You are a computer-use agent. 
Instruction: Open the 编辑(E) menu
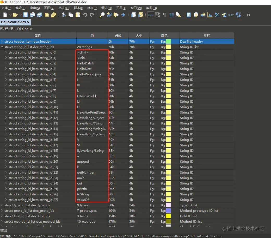(x=20, y=8)
